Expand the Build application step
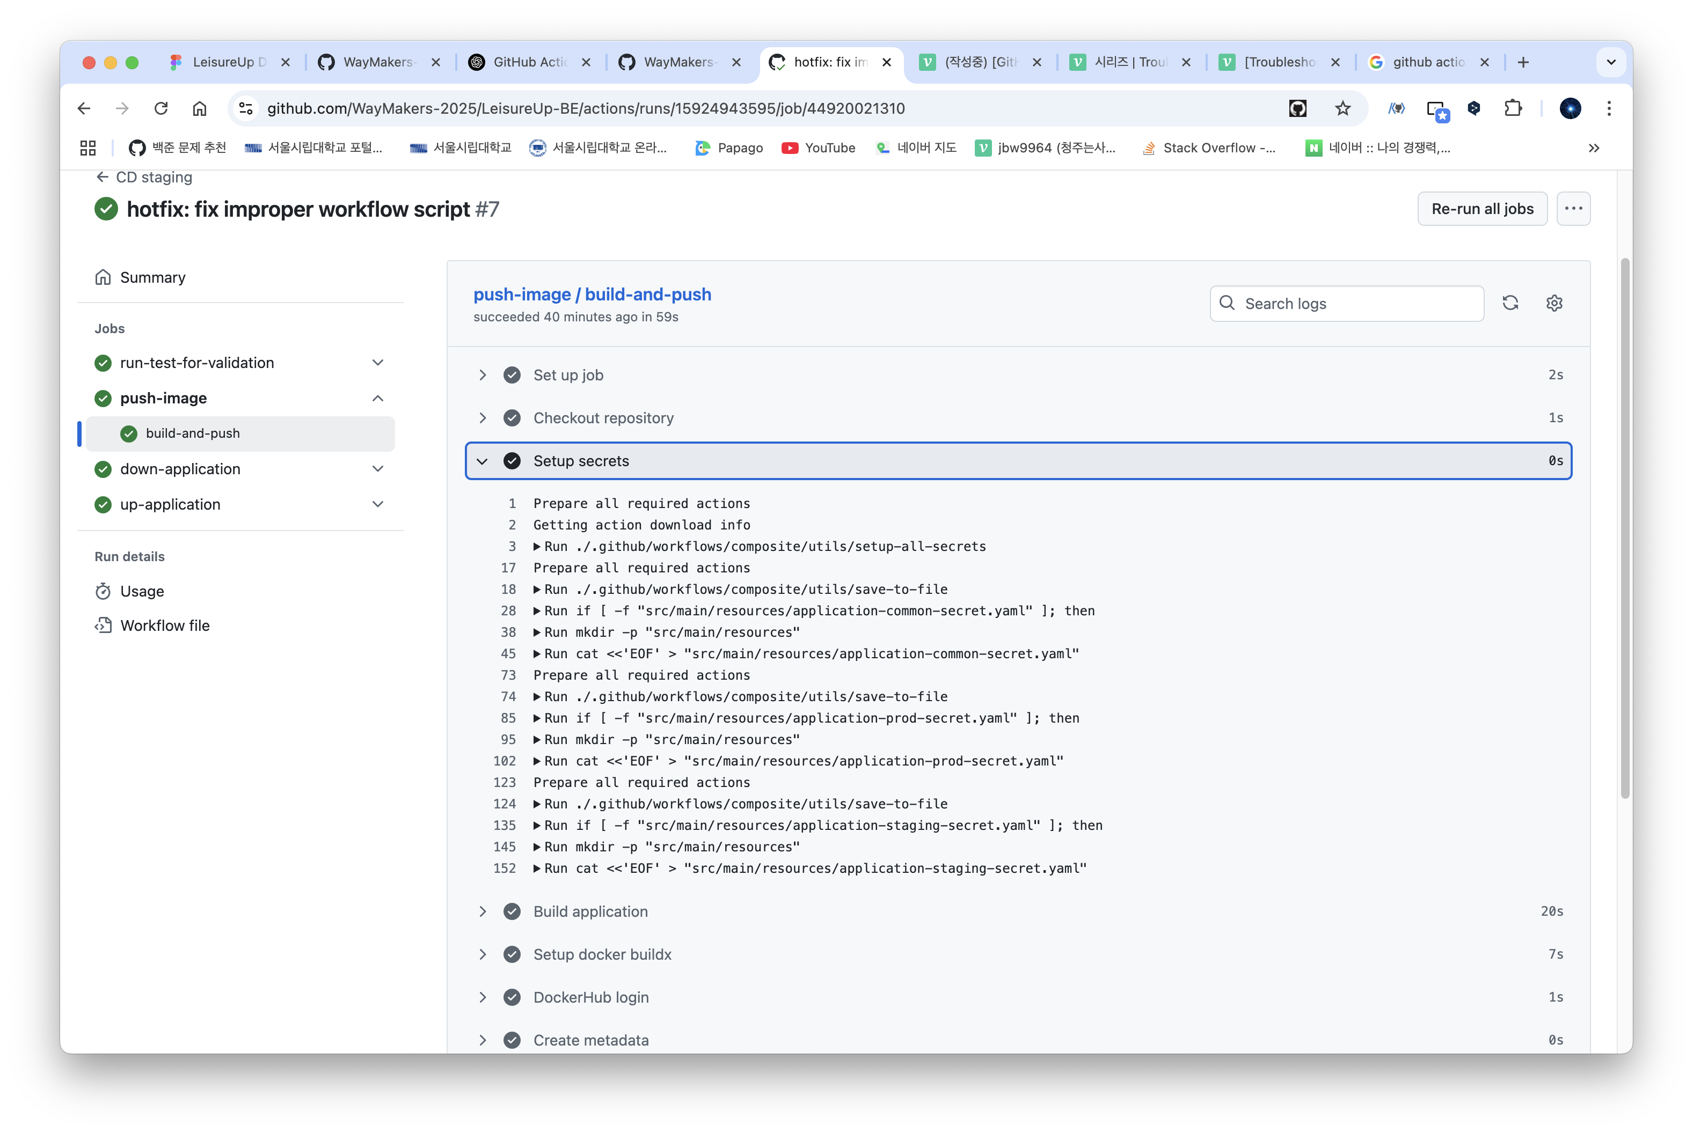The width and height of the screenshot is (1693, 1133). tap(482, 911)
